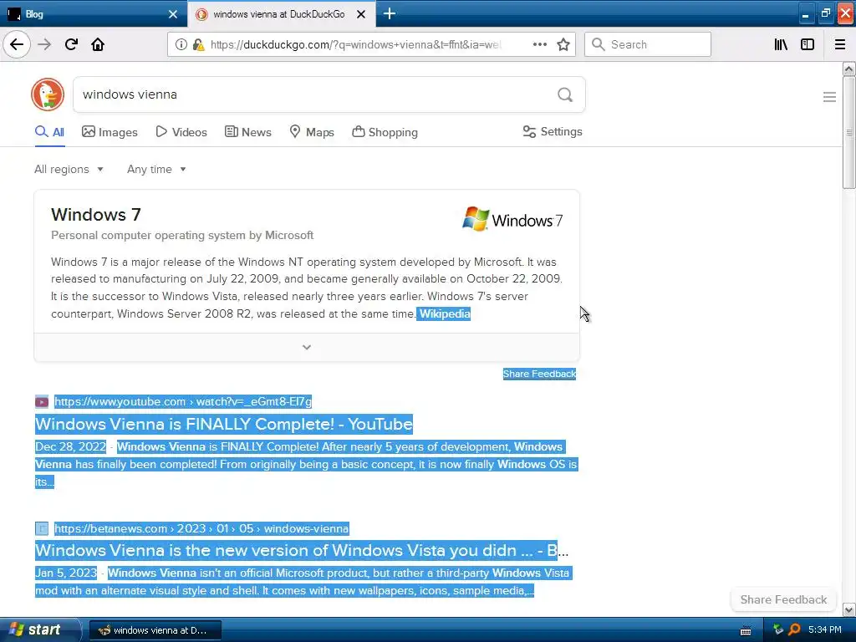Click the keyboard icon in the taskbar

[x=746, y=630]
